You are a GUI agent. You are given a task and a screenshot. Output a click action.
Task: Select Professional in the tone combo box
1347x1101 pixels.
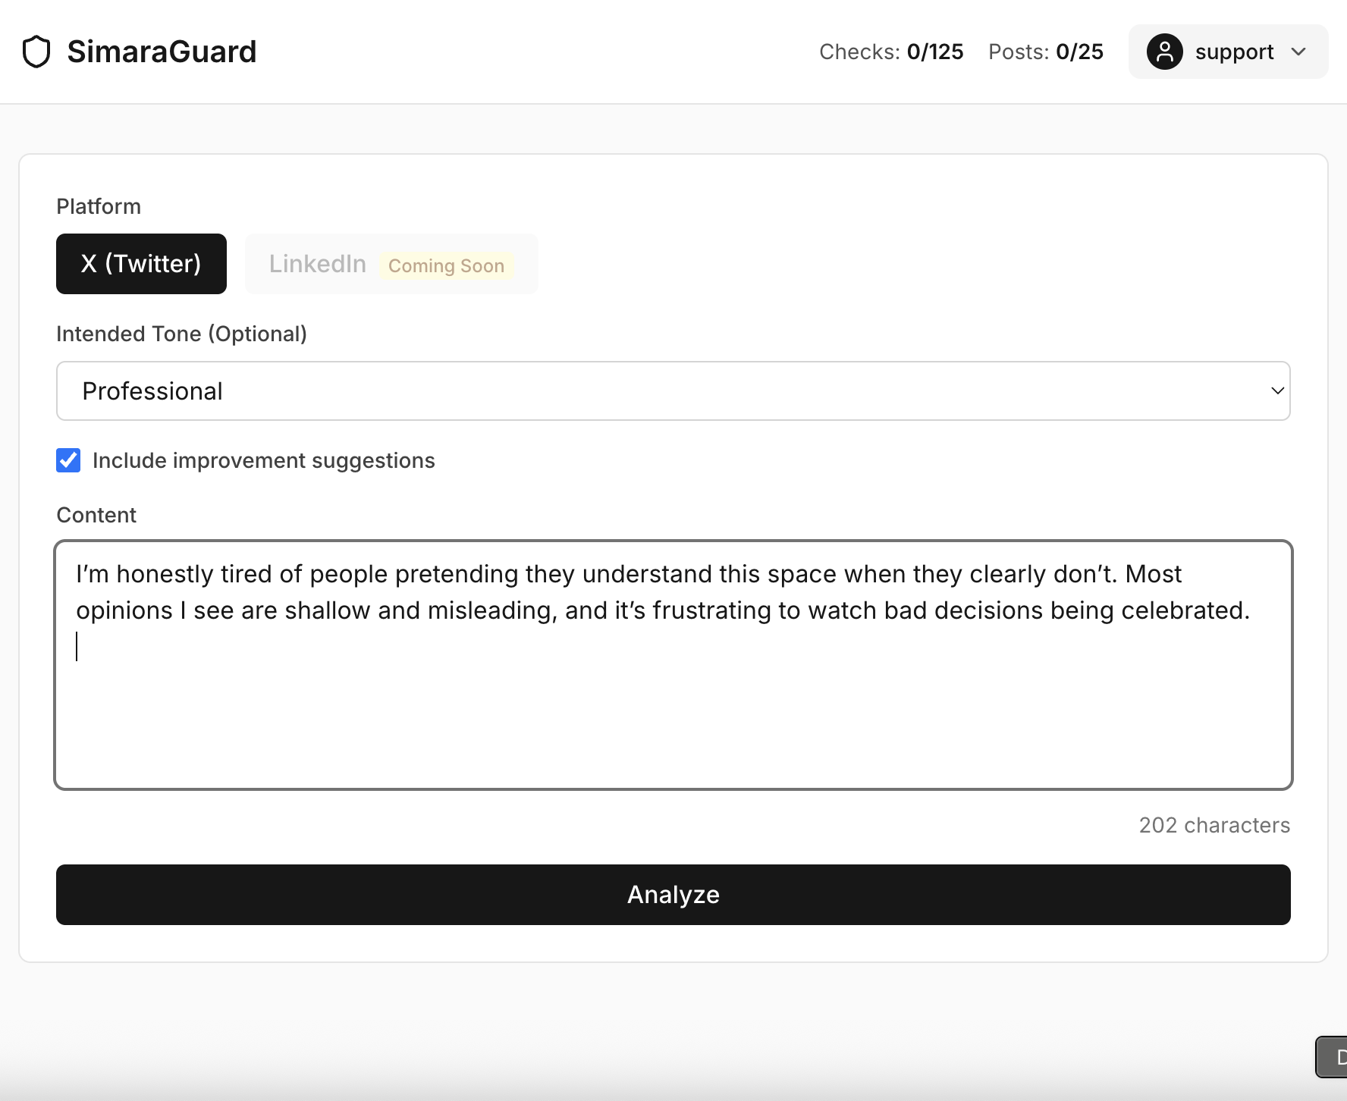[672, 391]
